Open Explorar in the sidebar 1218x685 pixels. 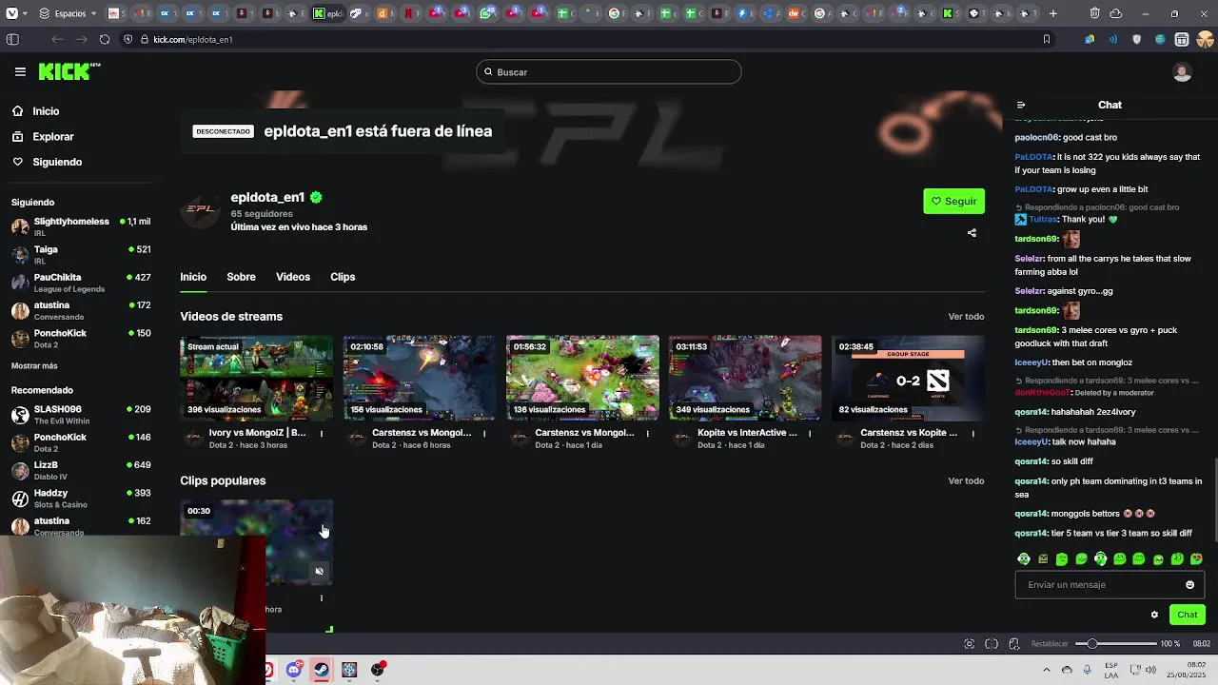point(53,137)
